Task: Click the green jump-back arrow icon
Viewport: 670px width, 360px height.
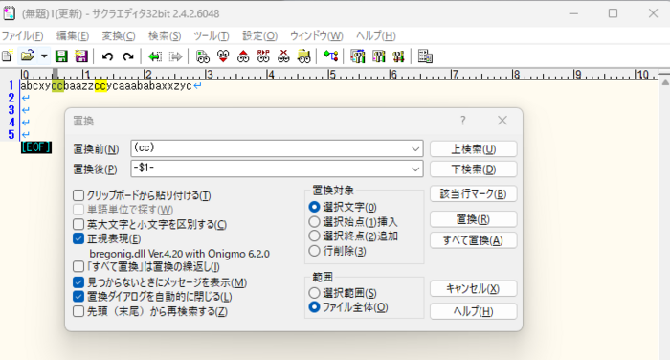Action: pyautogui.click(x=155, y=56)
